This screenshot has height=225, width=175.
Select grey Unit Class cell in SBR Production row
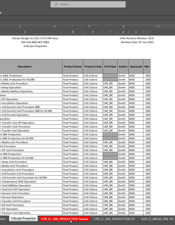110,134
